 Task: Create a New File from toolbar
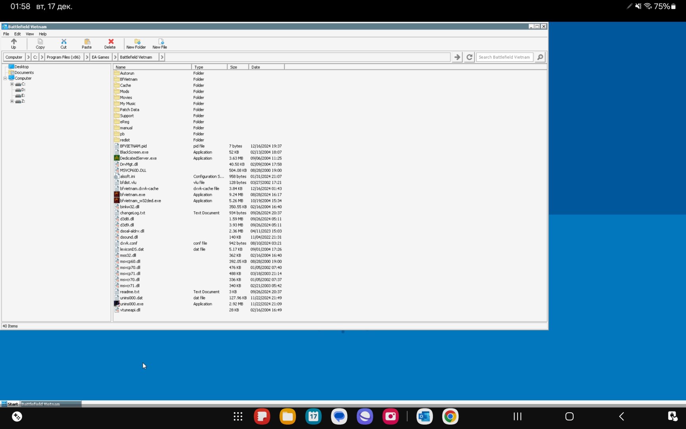click(x=160, y=43)
